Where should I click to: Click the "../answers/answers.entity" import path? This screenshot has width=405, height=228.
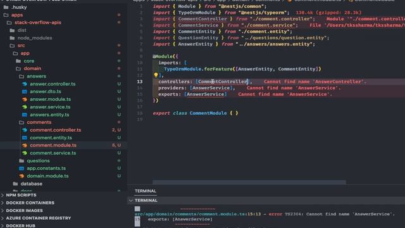[274, 44]
